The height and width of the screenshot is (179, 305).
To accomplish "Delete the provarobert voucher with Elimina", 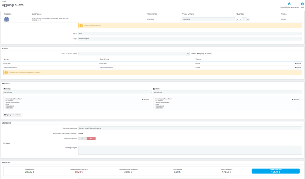I will coord(298,63).
